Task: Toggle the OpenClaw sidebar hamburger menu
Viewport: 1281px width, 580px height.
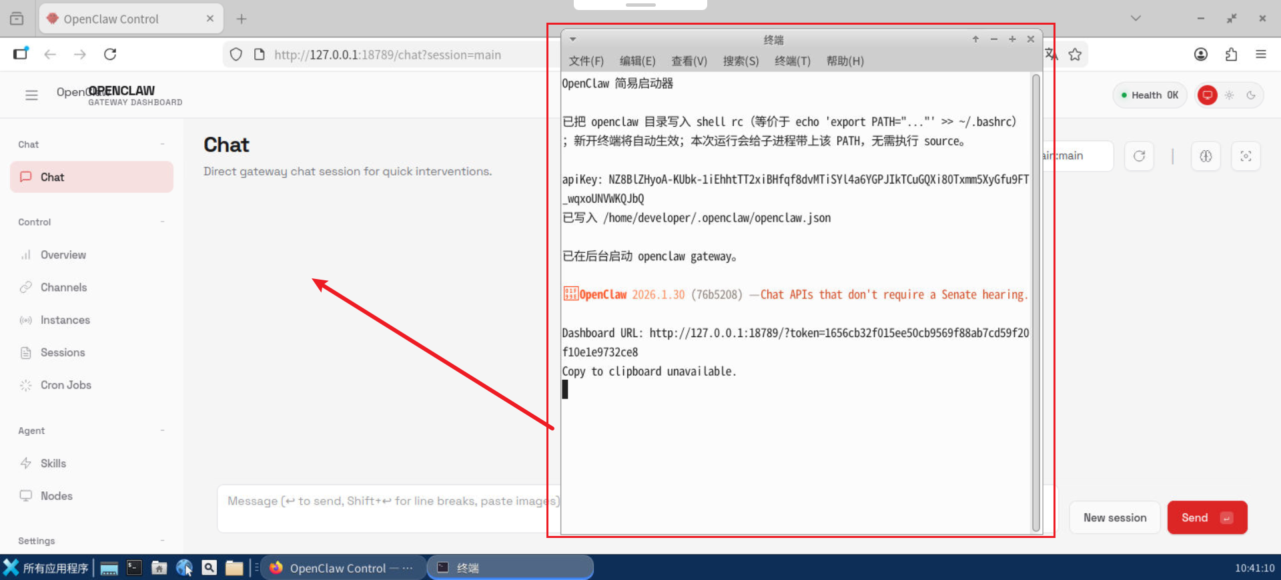Action: (31, 95)
